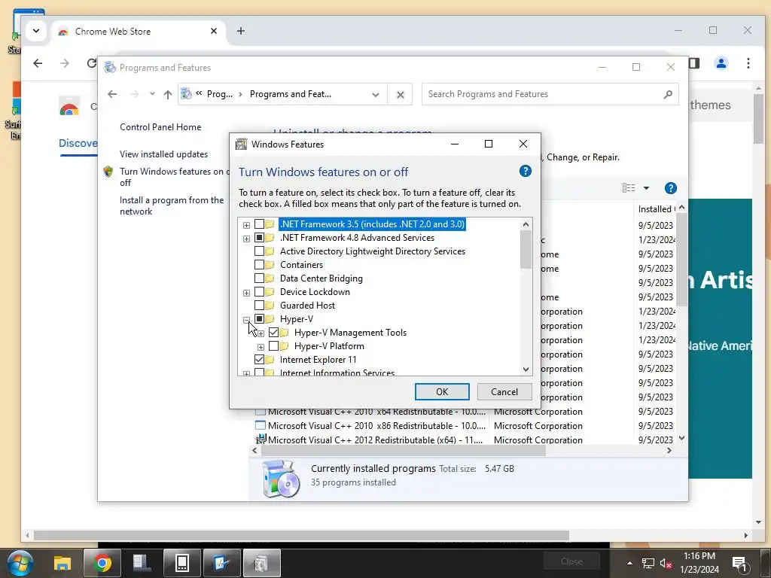Screen dimensions: 771x578
Task: Open the Windows Start button
Action: click(20, 563)
